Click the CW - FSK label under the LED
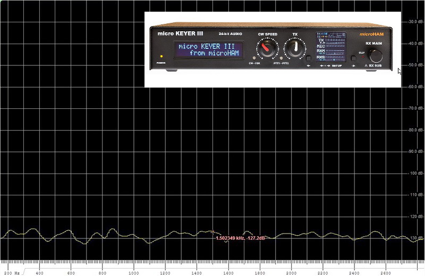This screenshot has height=276, width=425. 254,63
